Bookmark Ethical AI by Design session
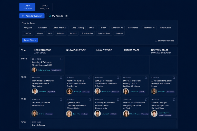Screen dimensions: 197x131 click(x=146, y=78)
